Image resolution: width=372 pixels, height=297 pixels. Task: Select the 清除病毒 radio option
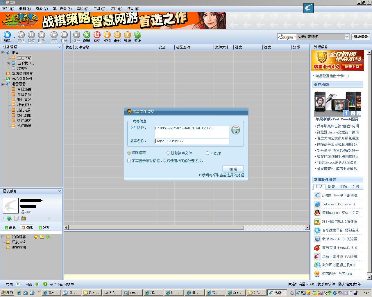pos(129,153)
